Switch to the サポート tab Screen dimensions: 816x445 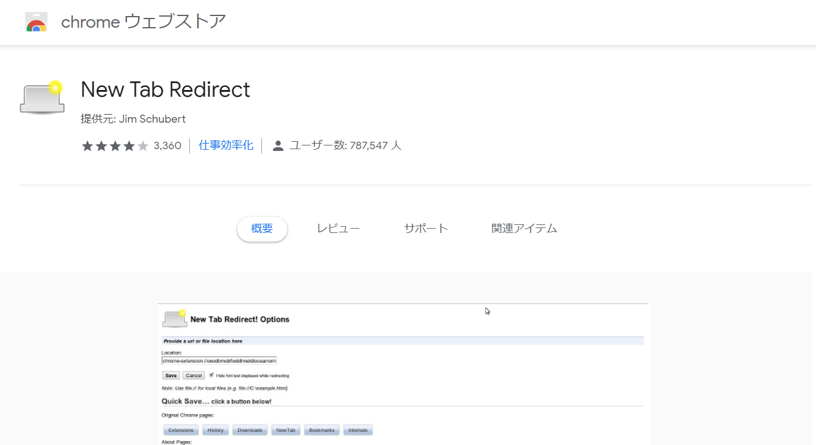[x=426, y=229]
